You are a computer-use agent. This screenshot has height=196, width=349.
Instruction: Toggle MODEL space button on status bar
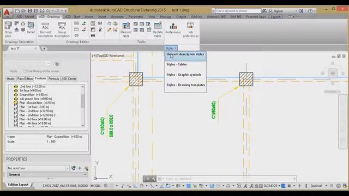tap(96, 186)
